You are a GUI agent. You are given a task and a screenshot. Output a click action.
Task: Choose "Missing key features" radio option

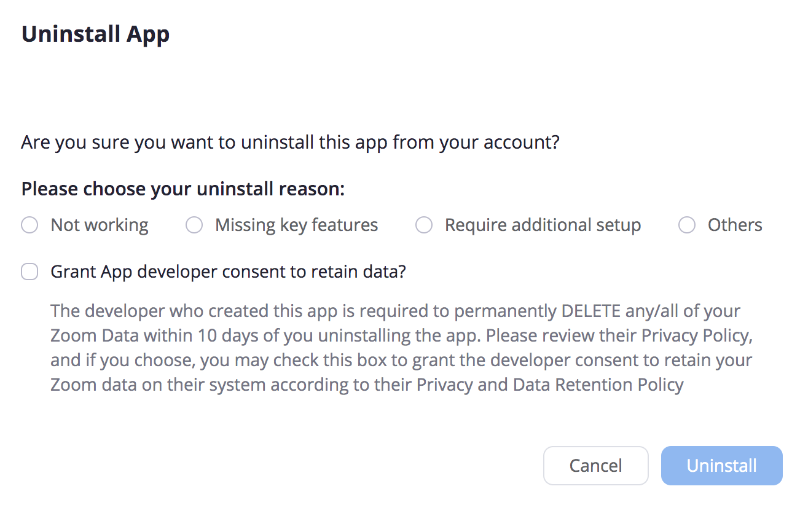point(194,225)
